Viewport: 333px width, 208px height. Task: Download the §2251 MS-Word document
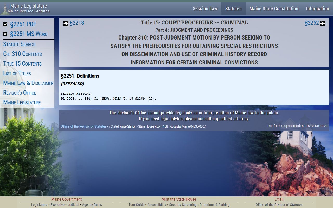29,34
